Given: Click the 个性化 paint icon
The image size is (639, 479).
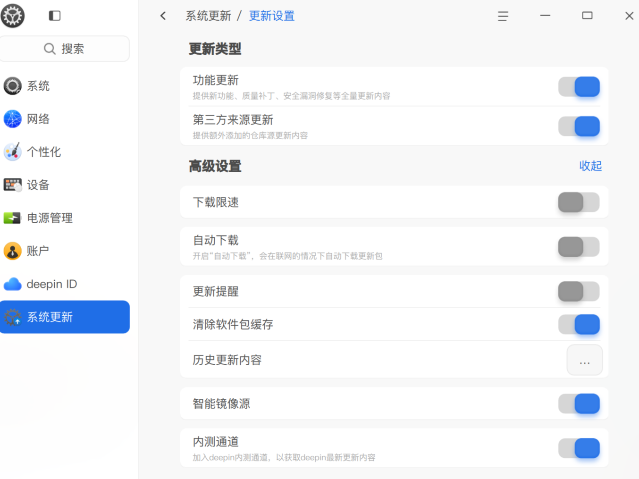Looking at the screenshot, I should tap(12, 152).
